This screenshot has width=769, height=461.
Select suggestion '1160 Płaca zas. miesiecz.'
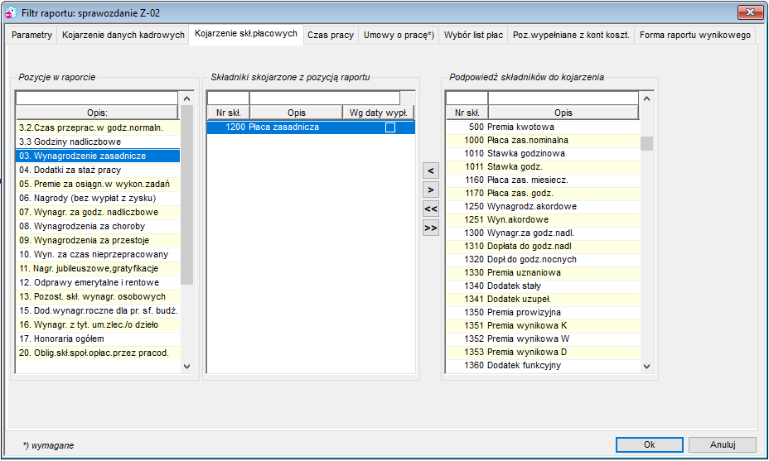543,180
